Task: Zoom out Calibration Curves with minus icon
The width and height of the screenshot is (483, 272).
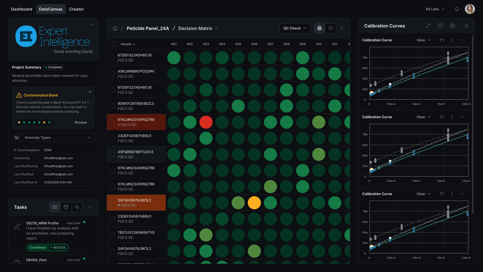Action: click(440, 26)
